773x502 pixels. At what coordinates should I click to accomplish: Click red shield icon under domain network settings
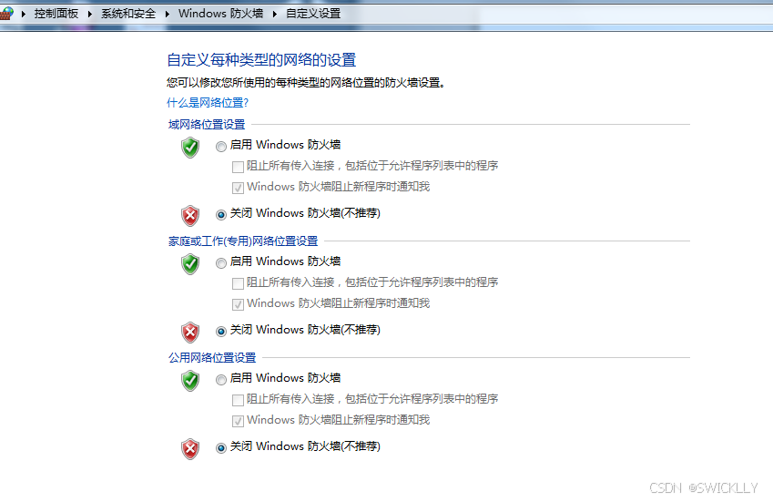click(x=190, y=216)
